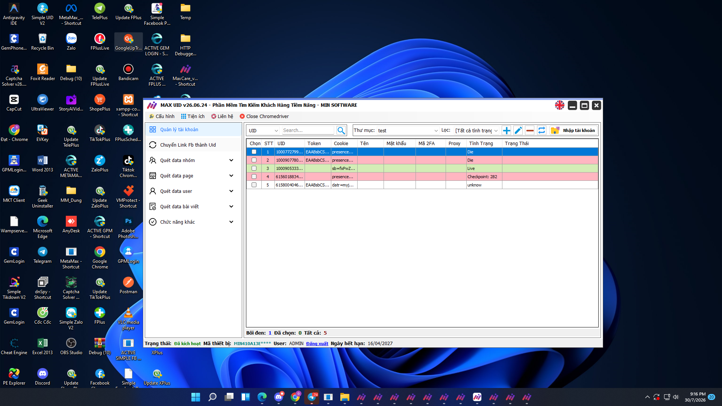Viewport: 722px width, 406px height.
Task: Click the UK flag language icon
Action: point(560,105)
